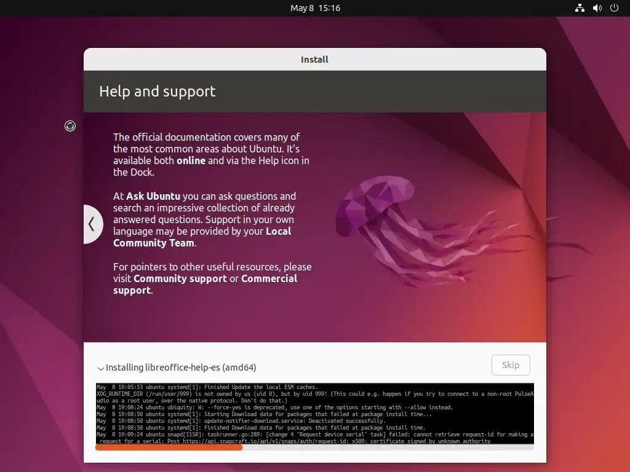The width and height of the screenshot is (630, 472).
Task: Open the Commercial support link
Action: [x=205, y=285]
